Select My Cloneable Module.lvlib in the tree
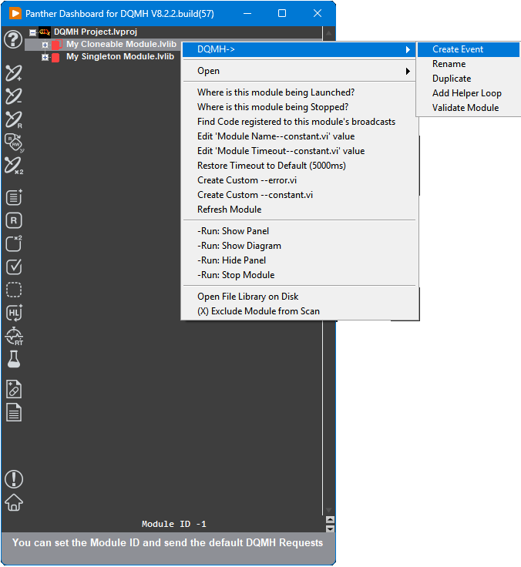This screenshot has width=521, height=567. [x=121, y=44]
